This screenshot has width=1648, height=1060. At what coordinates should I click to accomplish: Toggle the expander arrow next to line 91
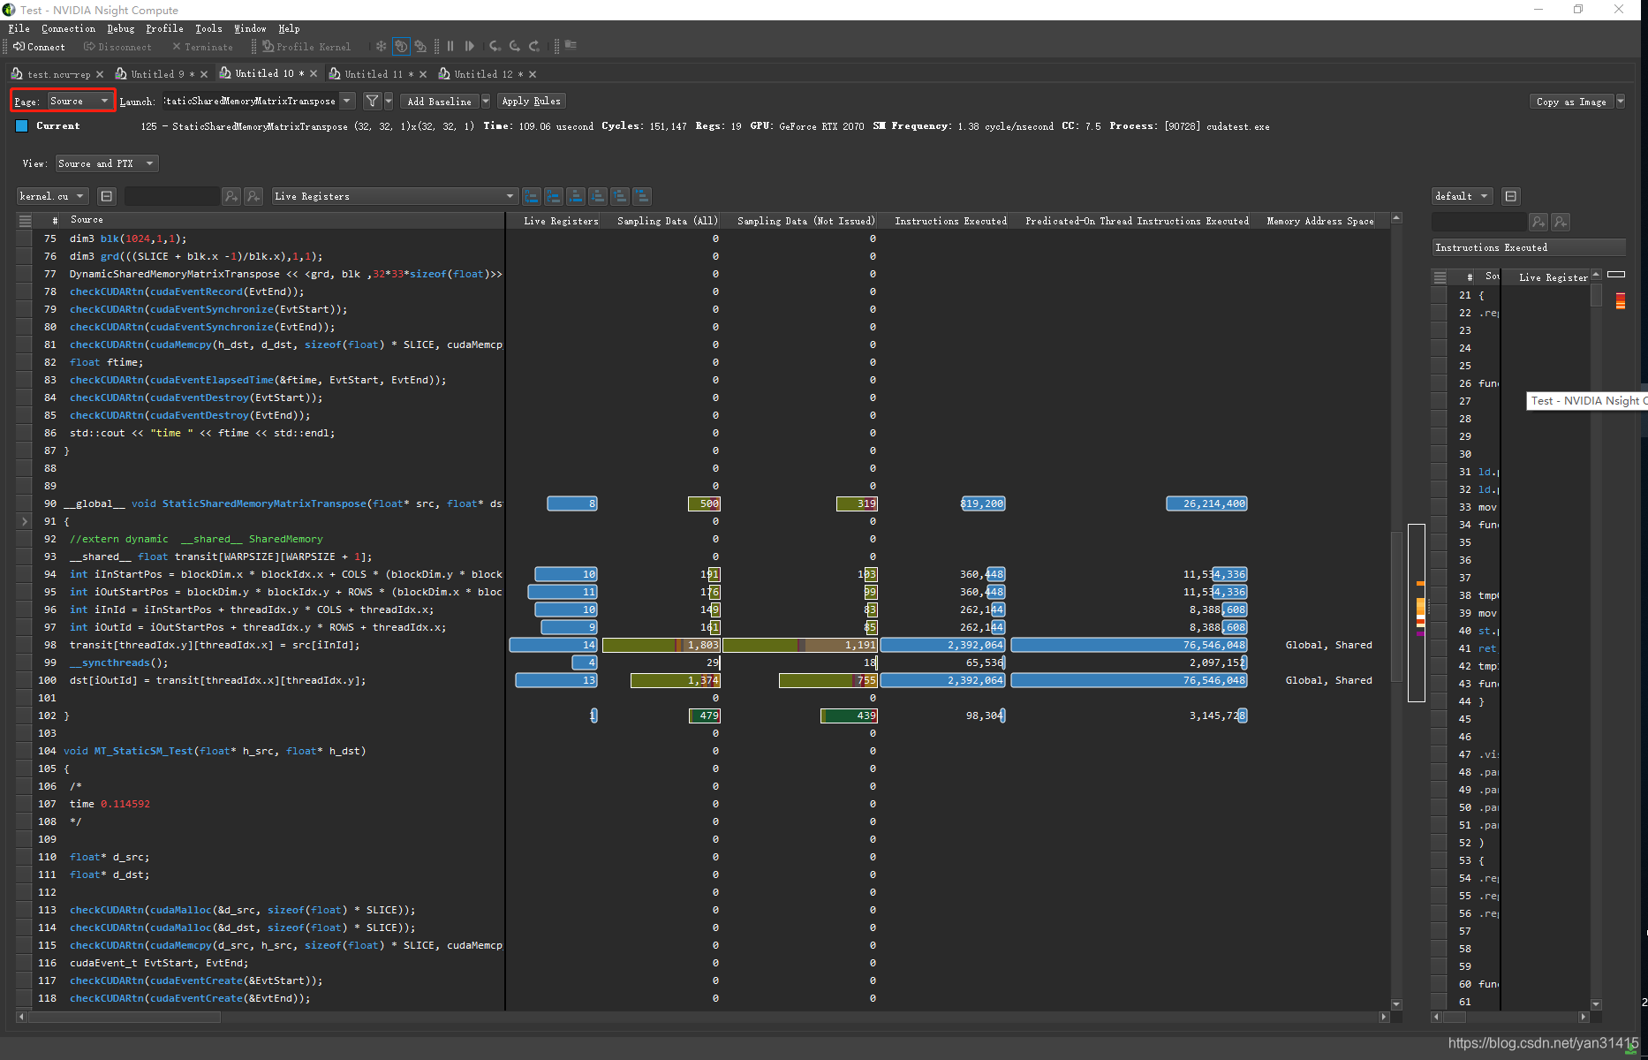point(24,521)
